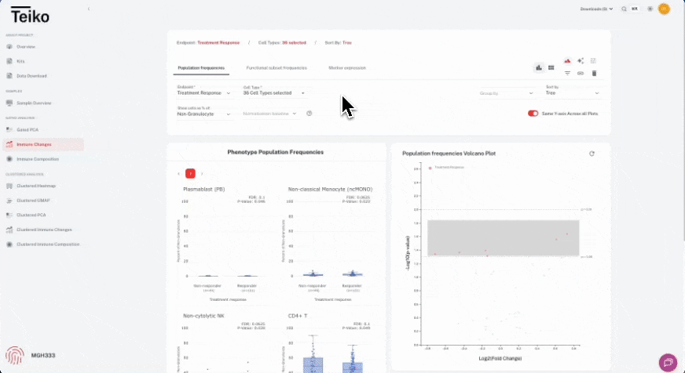
Task: Open the Sort by Tree dropdown
Action: click(x=573, y=91)
